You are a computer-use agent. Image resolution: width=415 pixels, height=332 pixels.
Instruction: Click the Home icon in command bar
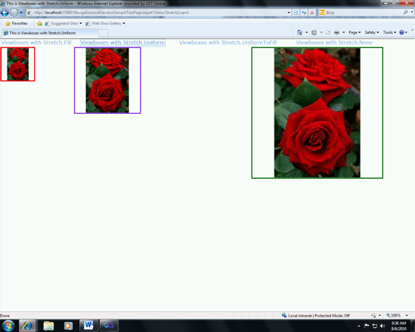300,32
